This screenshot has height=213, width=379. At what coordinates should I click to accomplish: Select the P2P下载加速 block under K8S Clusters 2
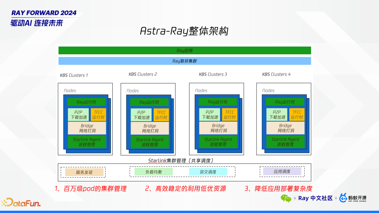(142, 115)
